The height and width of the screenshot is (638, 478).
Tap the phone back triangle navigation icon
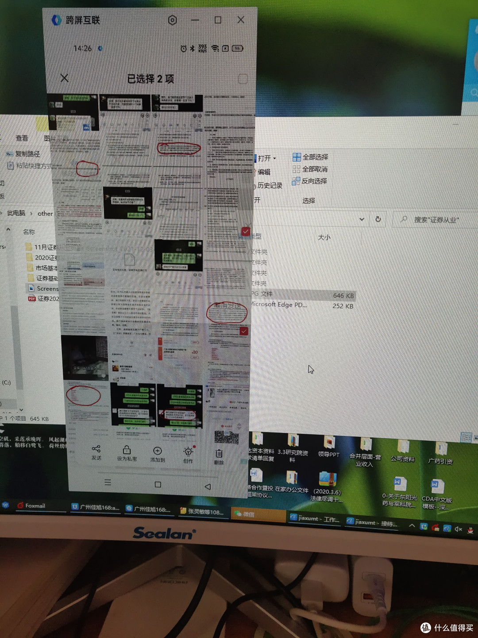pyautogui.click(x=208, y=486)
